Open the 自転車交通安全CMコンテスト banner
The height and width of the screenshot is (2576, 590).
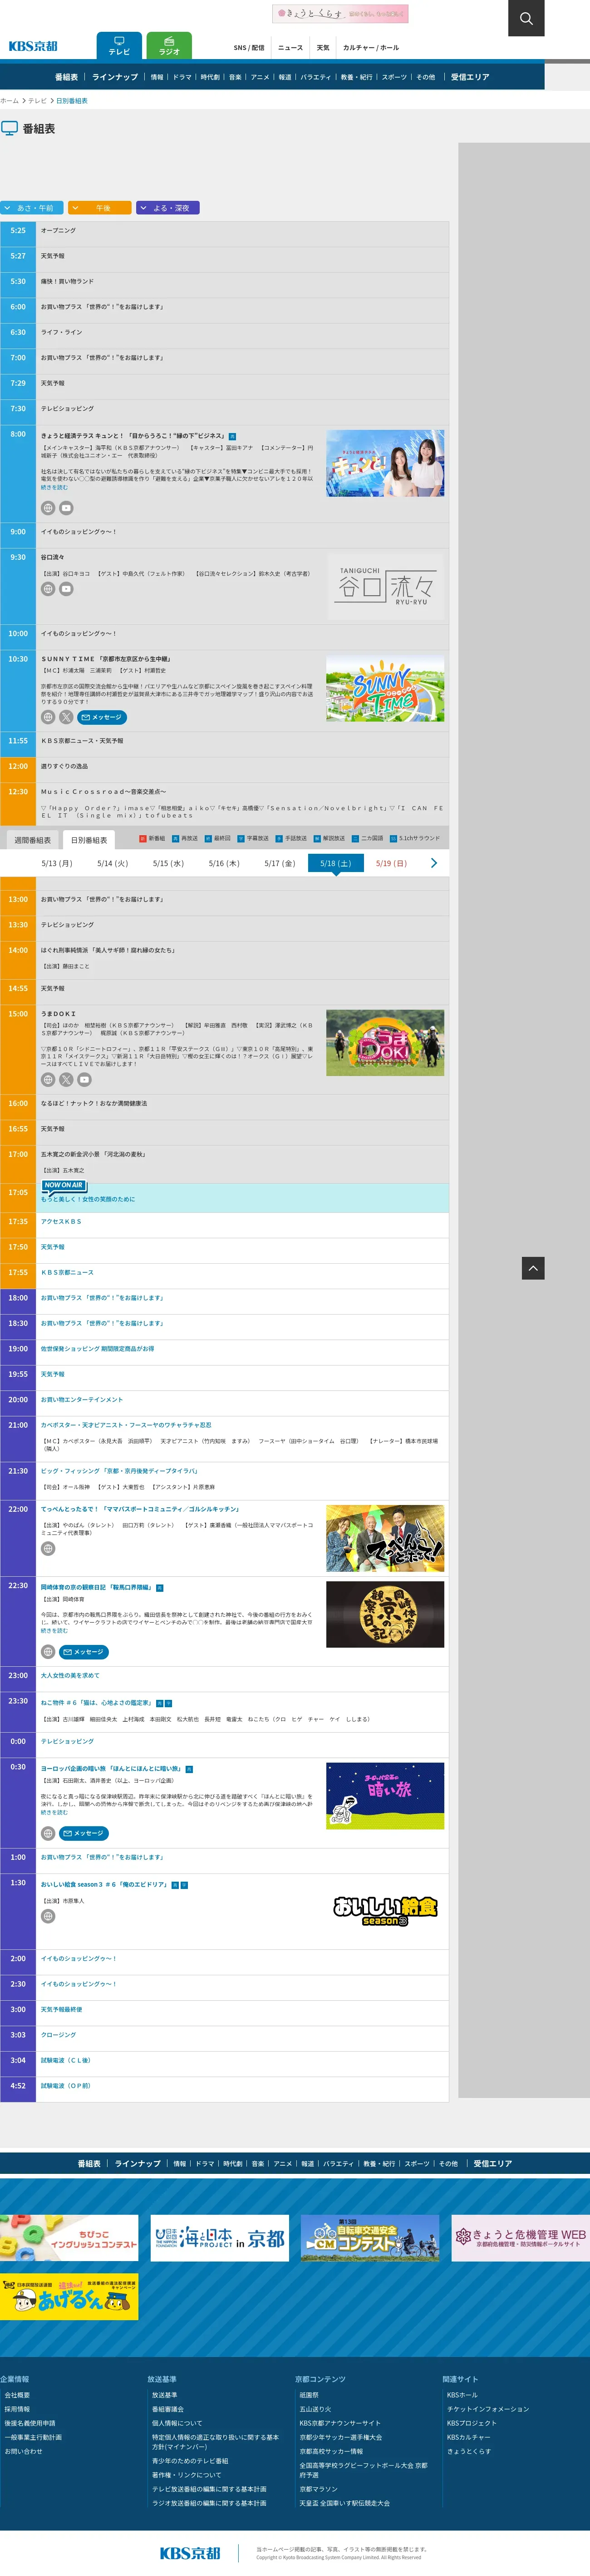pos(370,2238)
